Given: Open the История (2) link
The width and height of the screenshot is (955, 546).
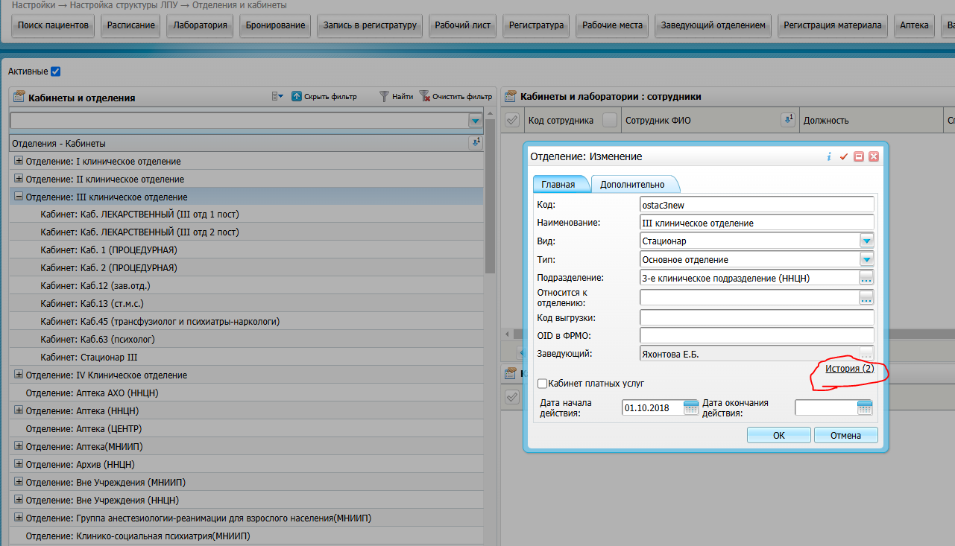Looking at the screenshot, I should click(x=849, y=369).
